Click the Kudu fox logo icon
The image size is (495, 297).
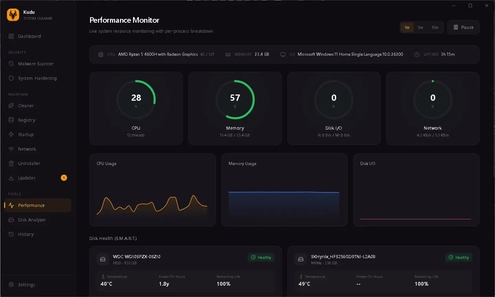pos(13,15)
